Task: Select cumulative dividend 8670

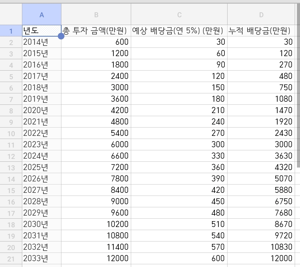Action: pyautogui.click(x=261, y=224)
